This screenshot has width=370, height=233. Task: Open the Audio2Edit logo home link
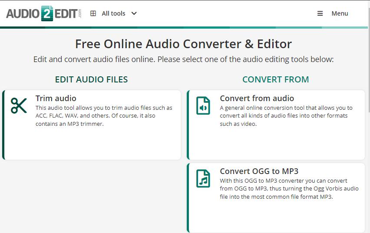(x=44, y=13)
